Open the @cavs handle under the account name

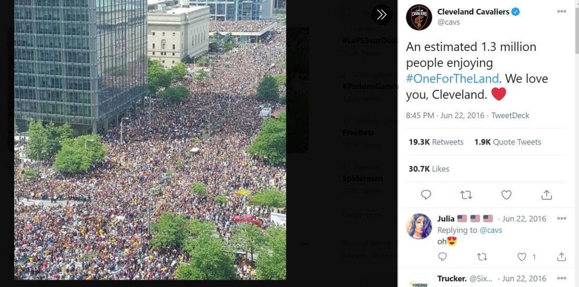(448, 22)
